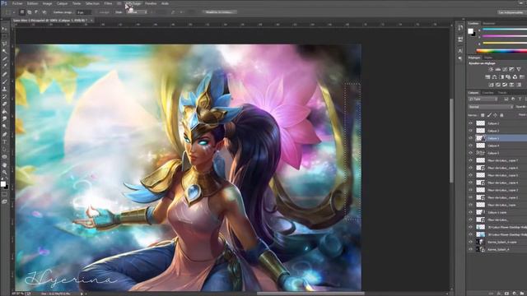Add a Vibrance adjustment layer
This screenshot has width=527, height=296.
(519, 69)
